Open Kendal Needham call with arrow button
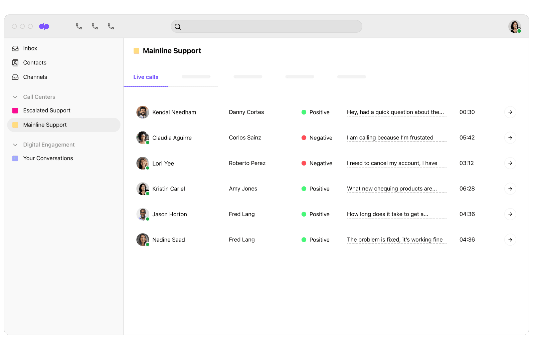 tap(510, 112)
